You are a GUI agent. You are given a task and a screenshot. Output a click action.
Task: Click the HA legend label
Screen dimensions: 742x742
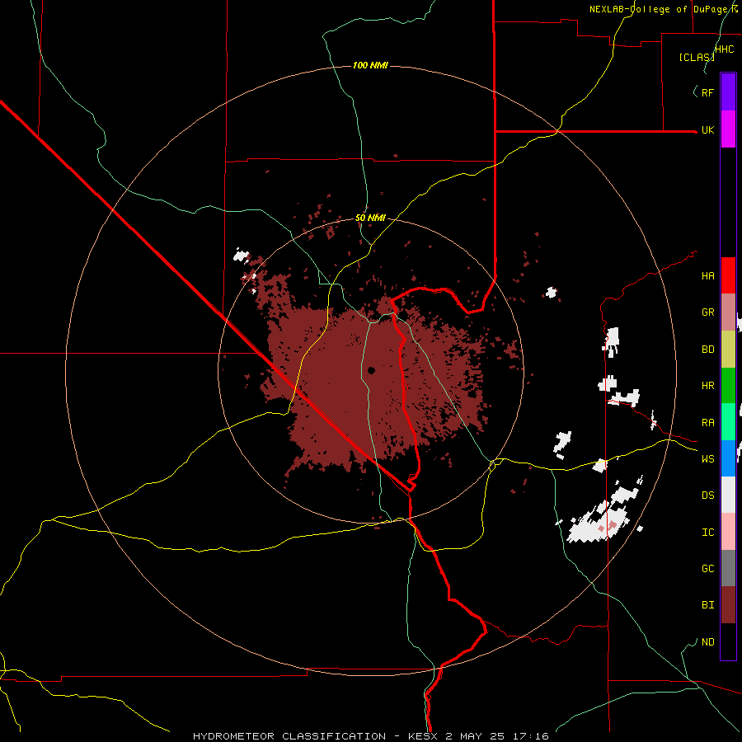(708, 276)
